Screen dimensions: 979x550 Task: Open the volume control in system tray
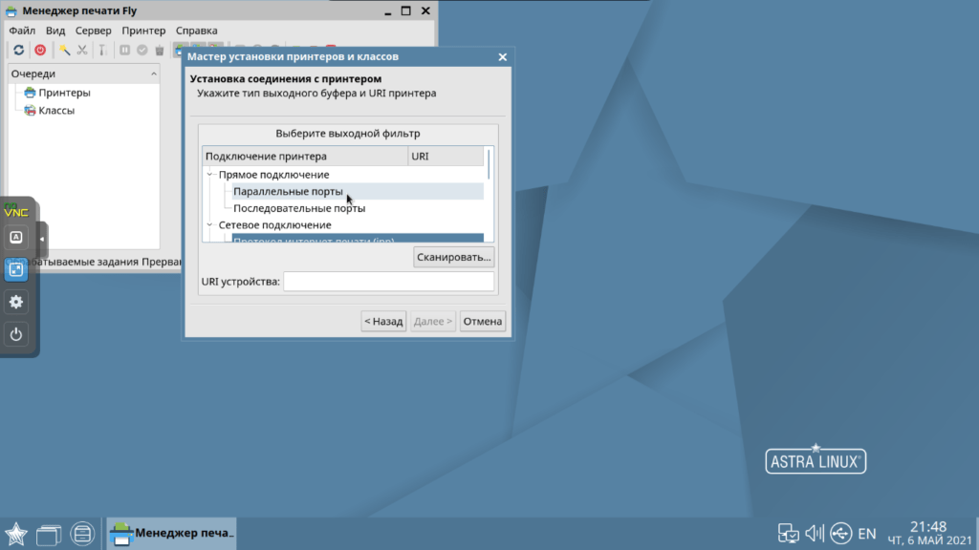(815, 533)
